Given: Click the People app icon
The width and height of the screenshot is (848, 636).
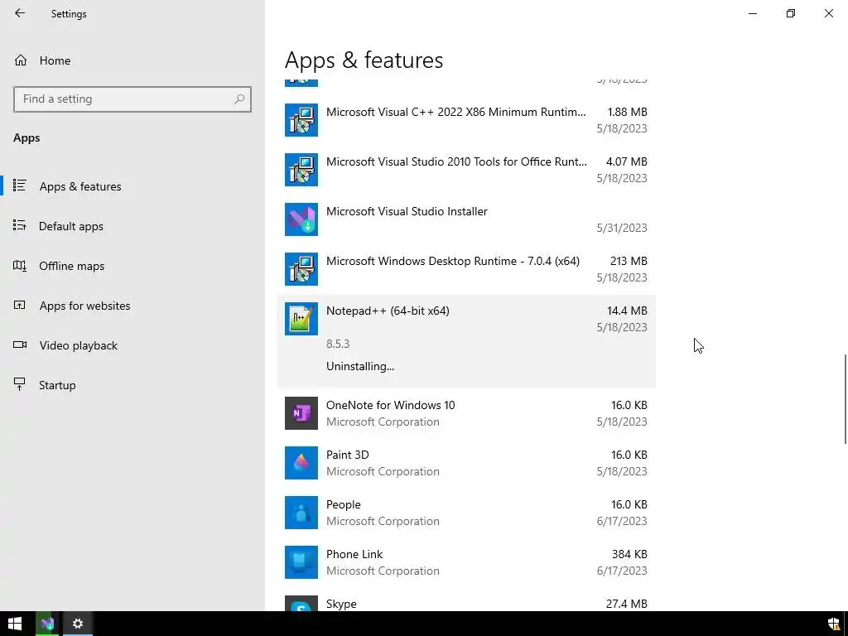Looking at the screenshot, I should pos(301,513).
